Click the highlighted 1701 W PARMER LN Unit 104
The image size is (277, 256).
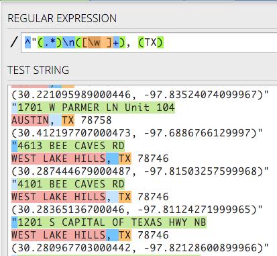(x=96, y=108)
